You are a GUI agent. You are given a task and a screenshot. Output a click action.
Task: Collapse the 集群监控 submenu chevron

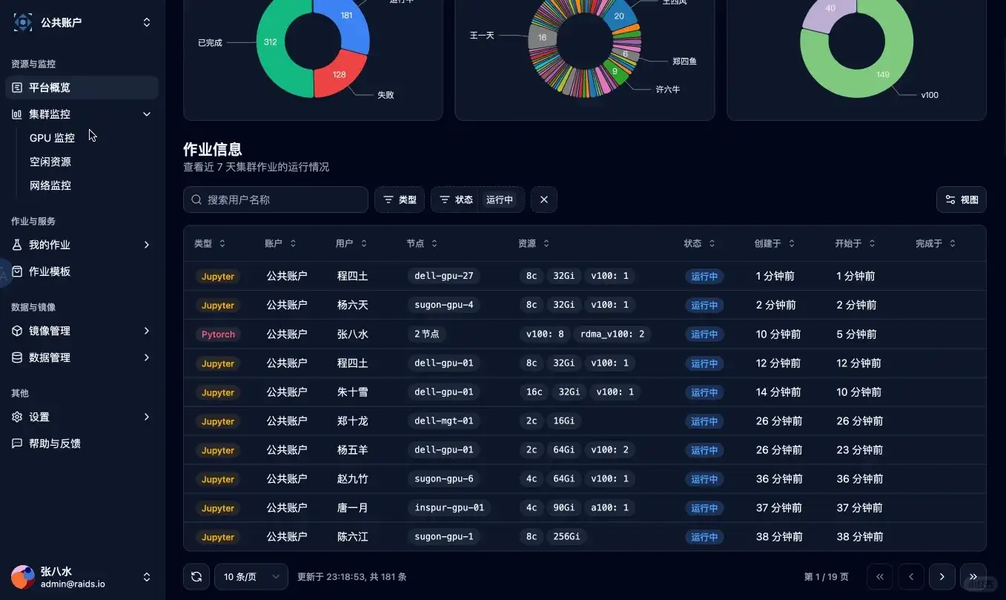[x=146, y=113]
